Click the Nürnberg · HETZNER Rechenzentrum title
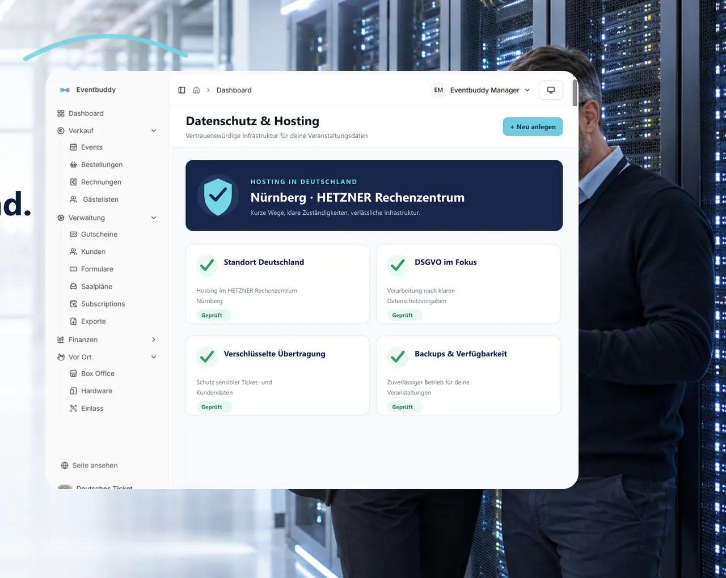This screenshot has width=726, height=578. pos(357,198)
